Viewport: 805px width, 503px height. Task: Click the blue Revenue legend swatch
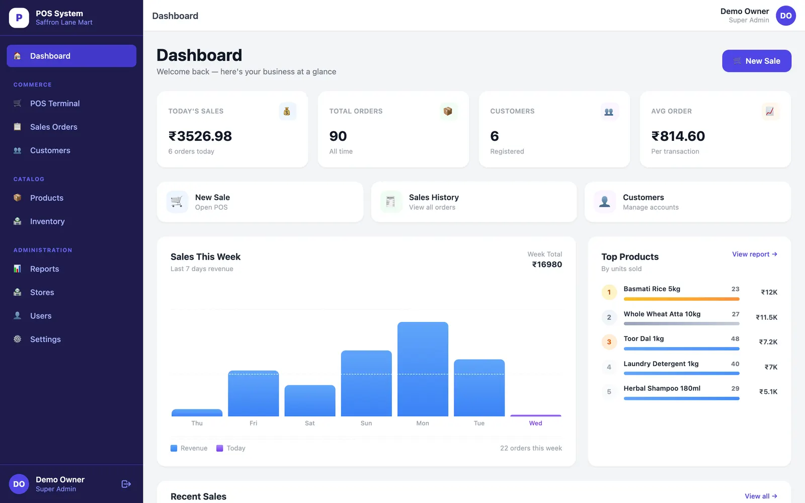point(174,448)
